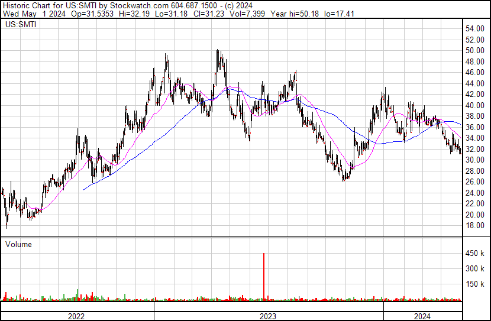This screenshot has height=321, width=491.
Task: Click the US:SMTI ticker label in chart
Action: coord(21,25)
